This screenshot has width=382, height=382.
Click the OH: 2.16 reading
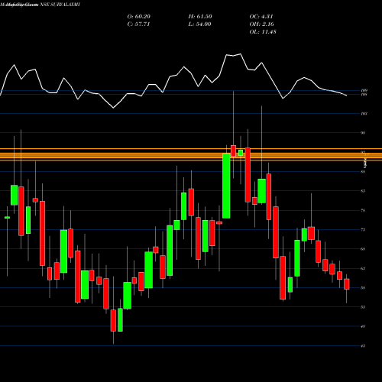(261, 24)
